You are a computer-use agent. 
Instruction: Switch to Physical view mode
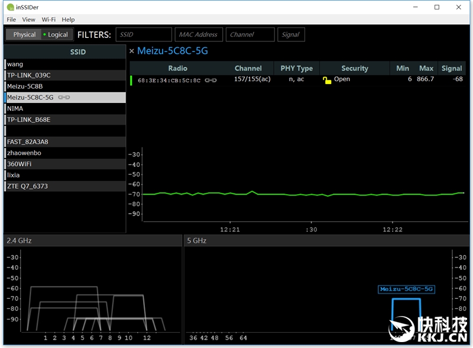click(x=24, y=34)
